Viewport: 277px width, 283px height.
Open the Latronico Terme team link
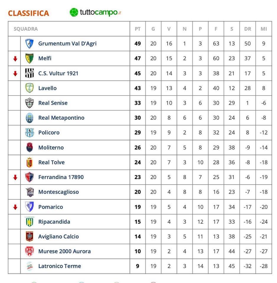pos(60,266)
